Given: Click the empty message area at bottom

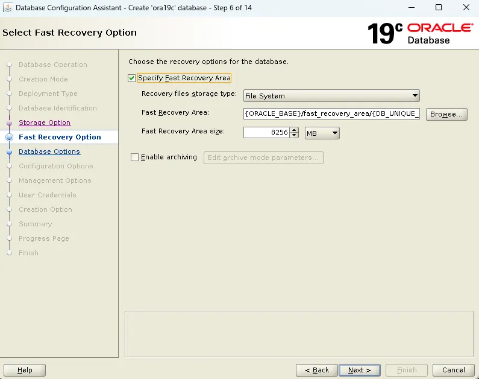Looking at the screenshot, I should (x=299, y=334).
